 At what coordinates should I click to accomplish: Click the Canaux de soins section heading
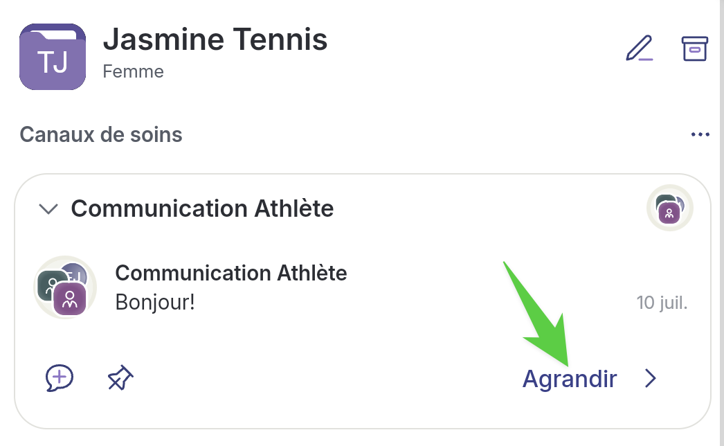pyautogui.click(x=101, y=134)
